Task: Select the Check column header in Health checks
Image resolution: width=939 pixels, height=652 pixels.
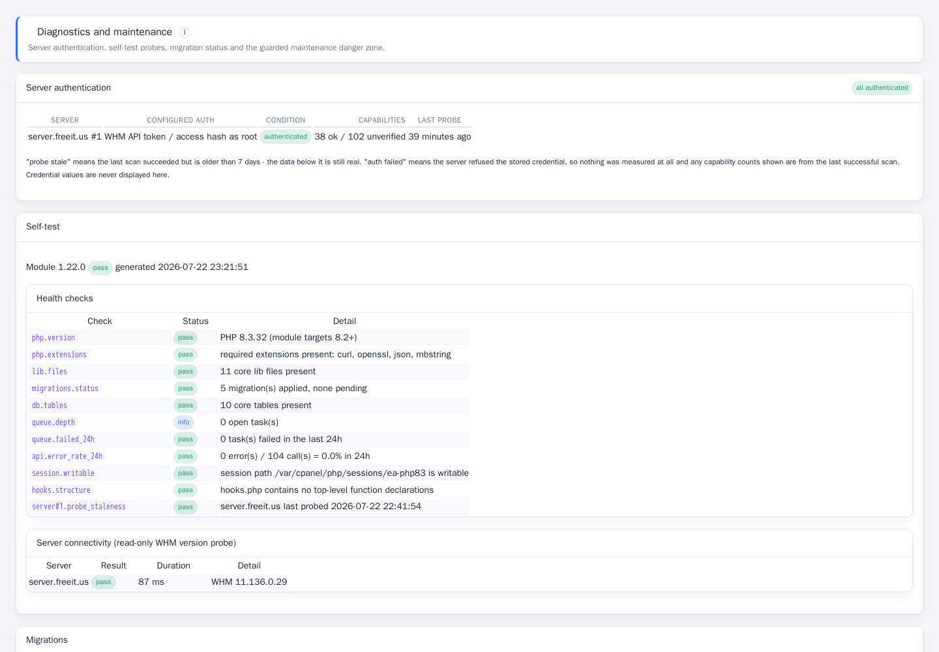Action: click(100, 321)
